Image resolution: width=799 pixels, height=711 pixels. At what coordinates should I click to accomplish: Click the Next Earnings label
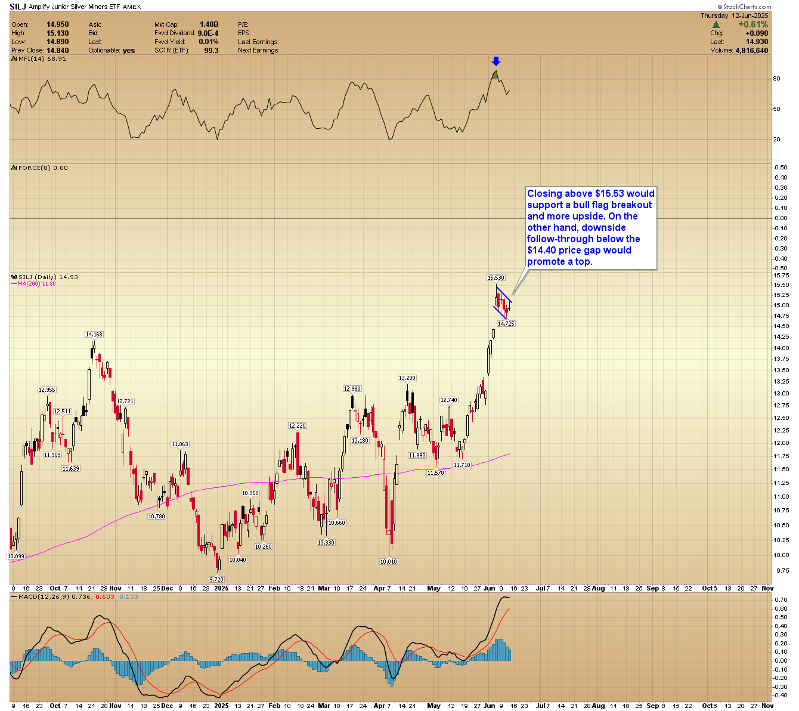click(x=259, y=51)
